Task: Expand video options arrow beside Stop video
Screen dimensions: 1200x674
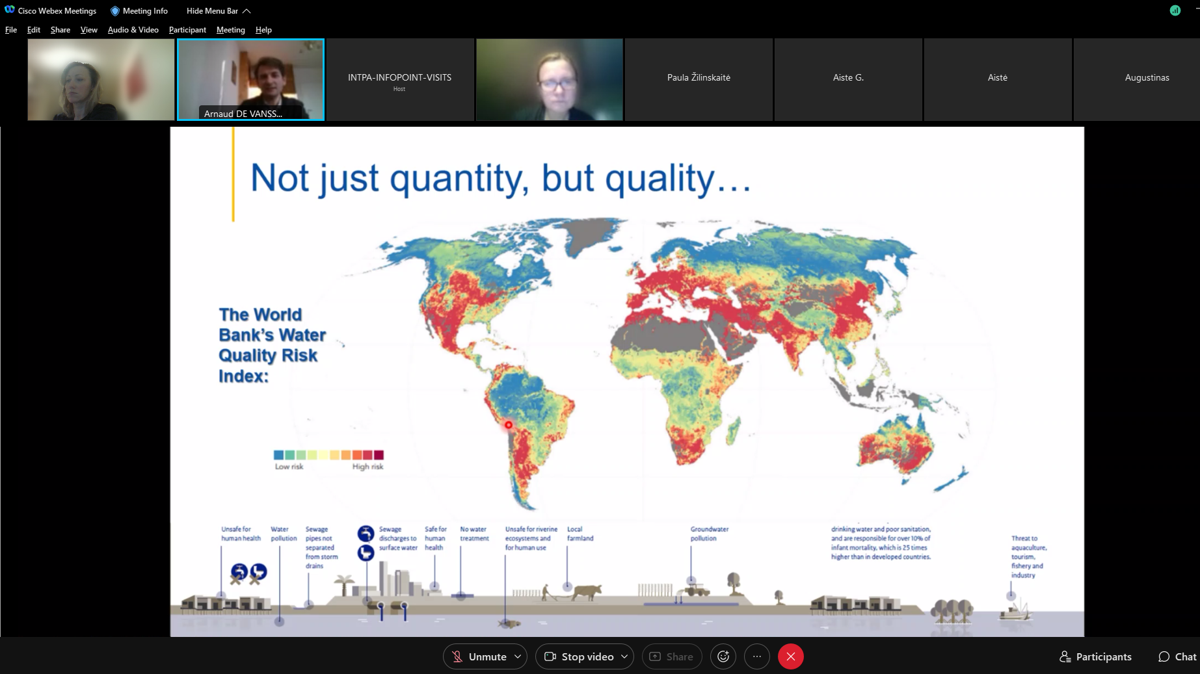Action: click(x=624, y=656)
